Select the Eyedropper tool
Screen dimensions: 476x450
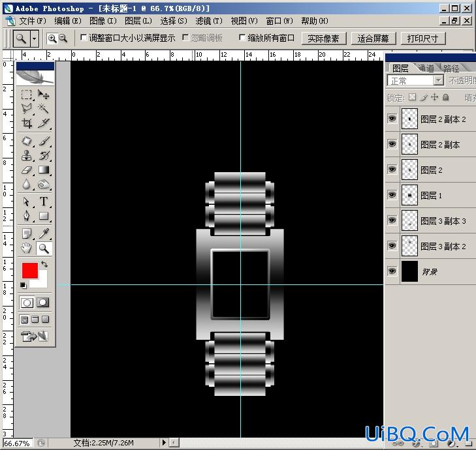pos(44,233)
